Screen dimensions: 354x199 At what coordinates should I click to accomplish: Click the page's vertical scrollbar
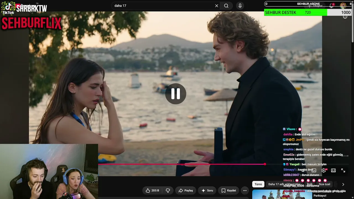pos(352,28)
